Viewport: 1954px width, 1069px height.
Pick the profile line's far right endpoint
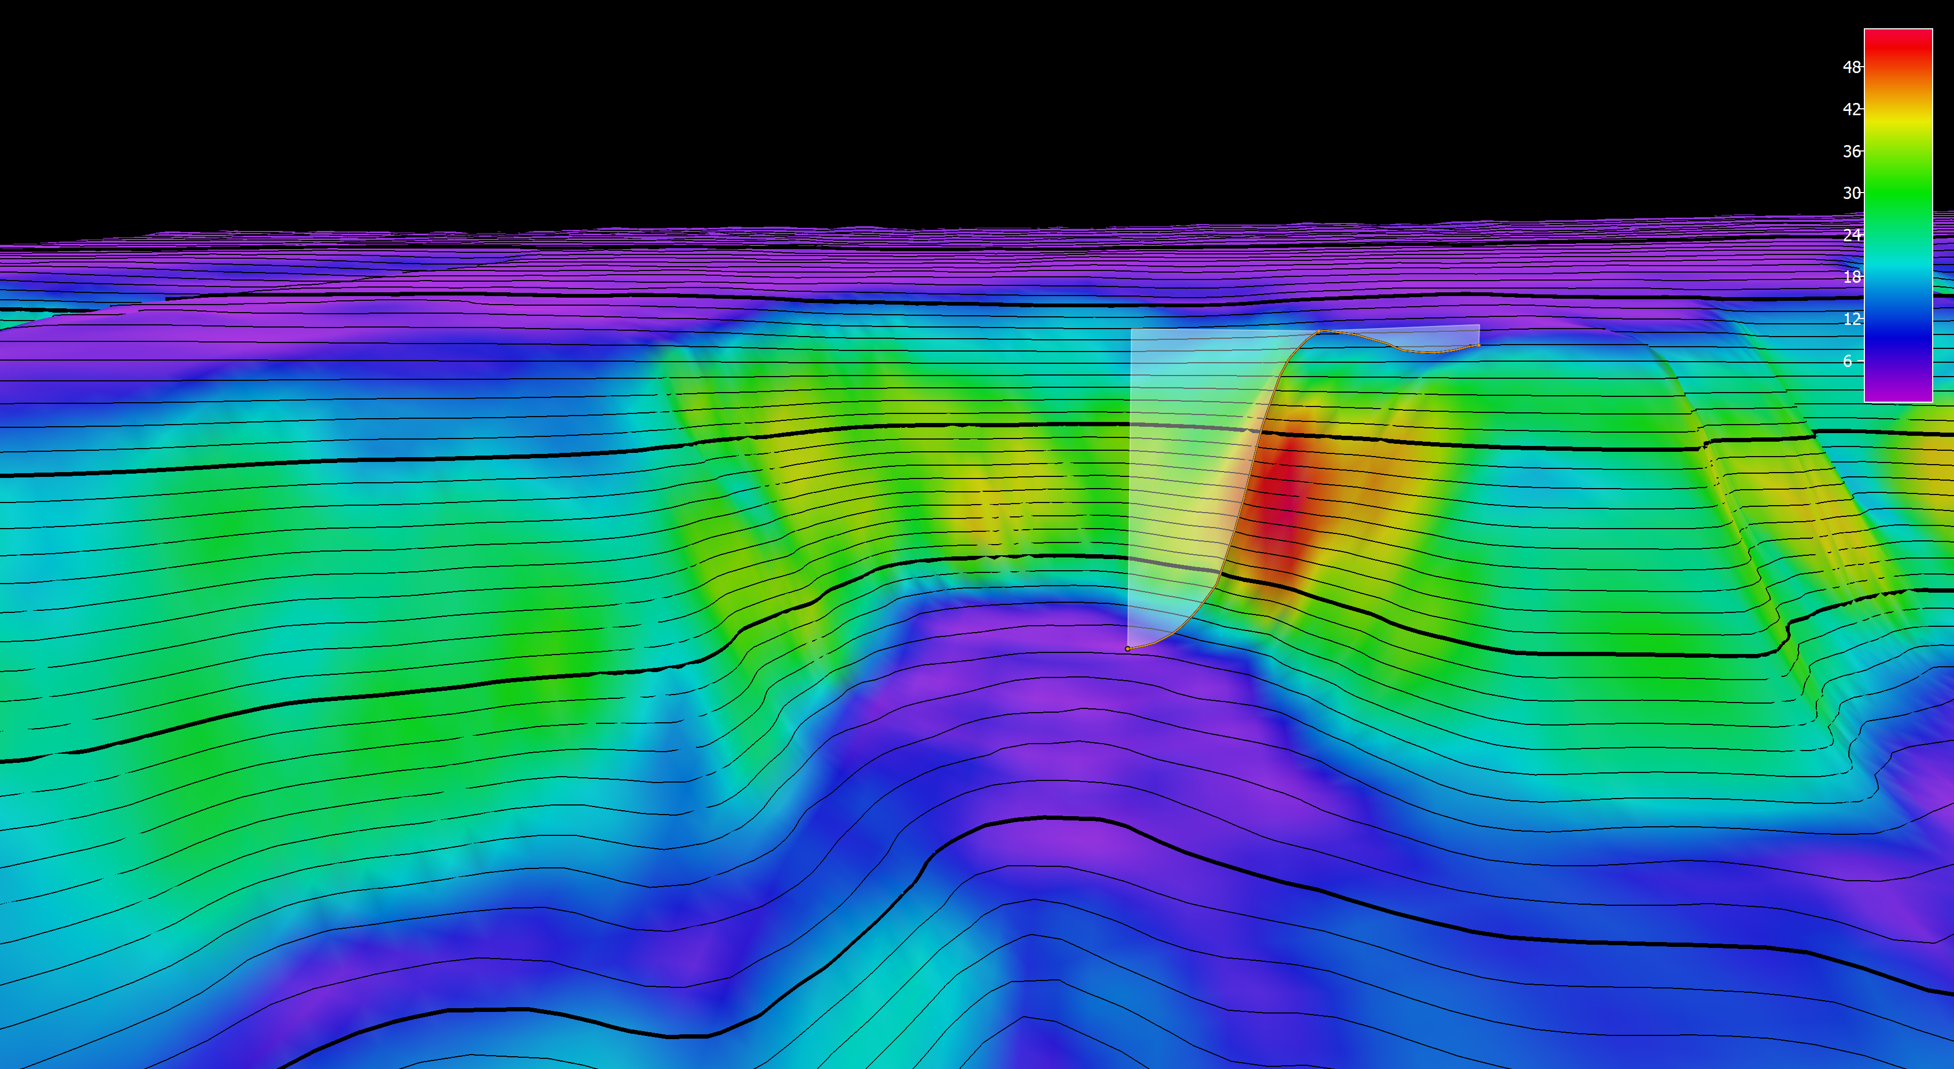(1479, 345)
